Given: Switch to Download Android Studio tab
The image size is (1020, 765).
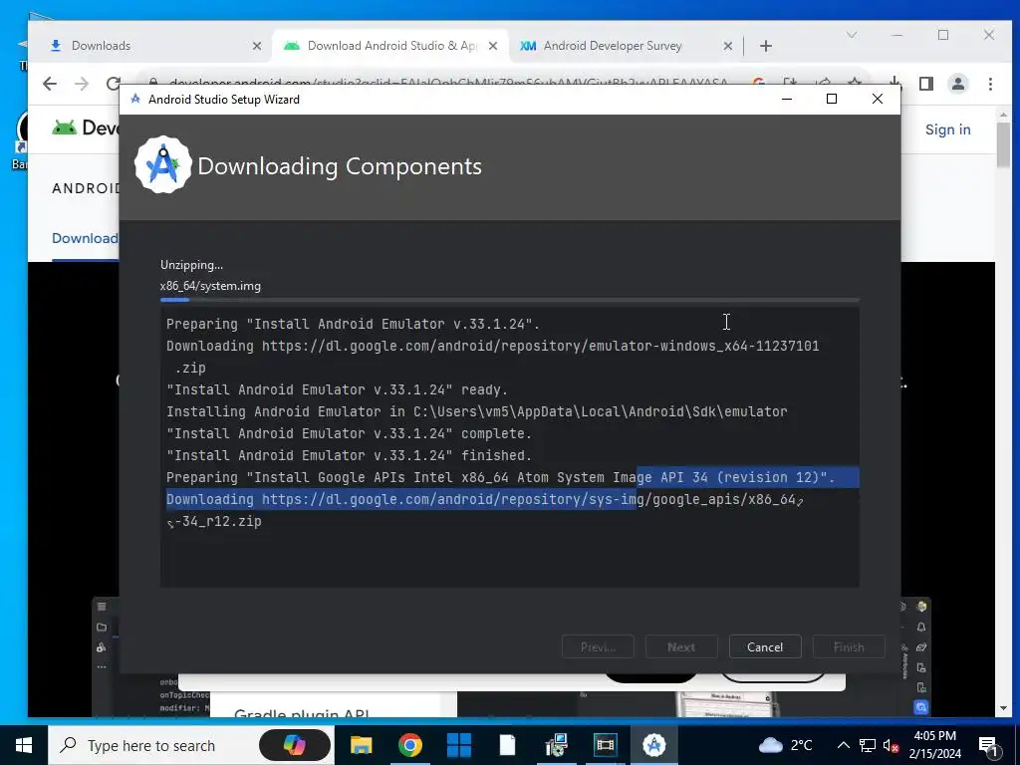Looking at the screenshot, I should pos(390,46).
